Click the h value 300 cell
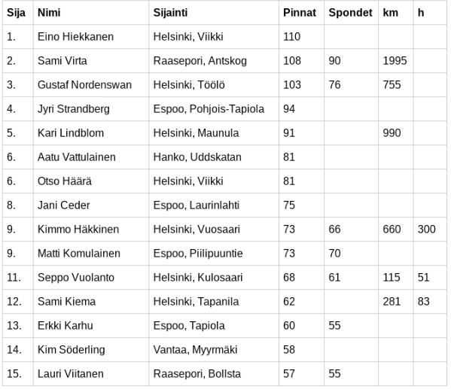The height and width of the screenshot is (389, 451). pos(427,229)
